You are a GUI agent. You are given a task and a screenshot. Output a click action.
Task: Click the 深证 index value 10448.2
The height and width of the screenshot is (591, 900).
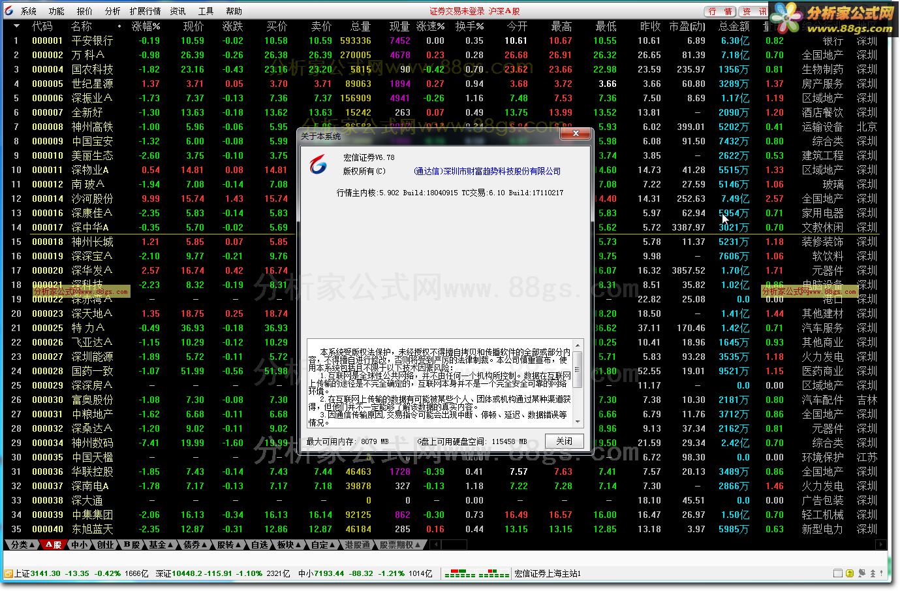tap(188, 573)
